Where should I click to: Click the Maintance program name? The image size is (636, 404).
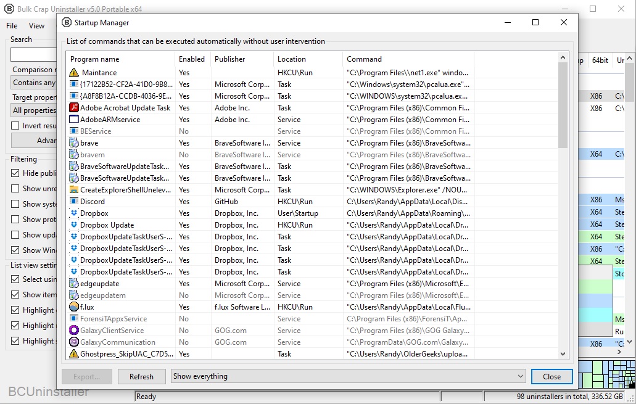coord(99,73)
